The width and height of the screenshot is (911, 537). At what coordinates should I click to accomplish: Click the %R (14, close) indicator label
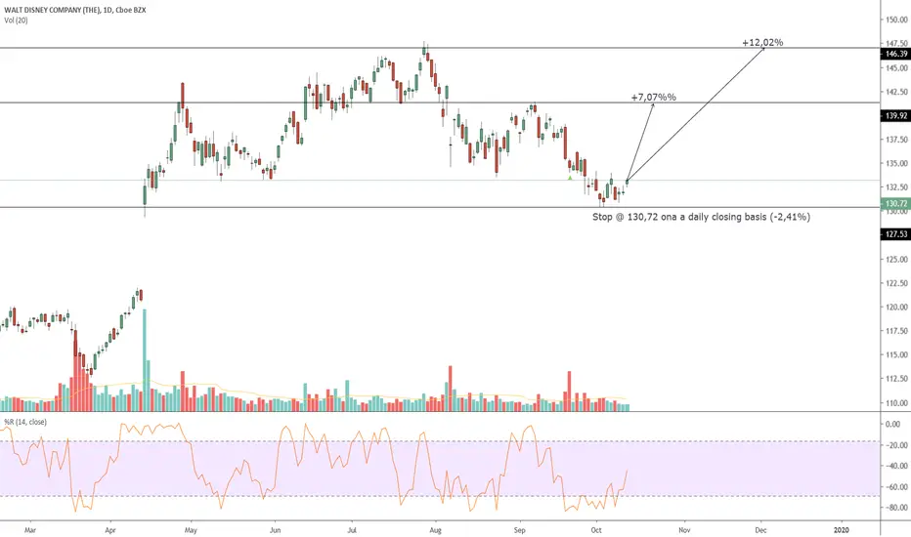[25, 422]
